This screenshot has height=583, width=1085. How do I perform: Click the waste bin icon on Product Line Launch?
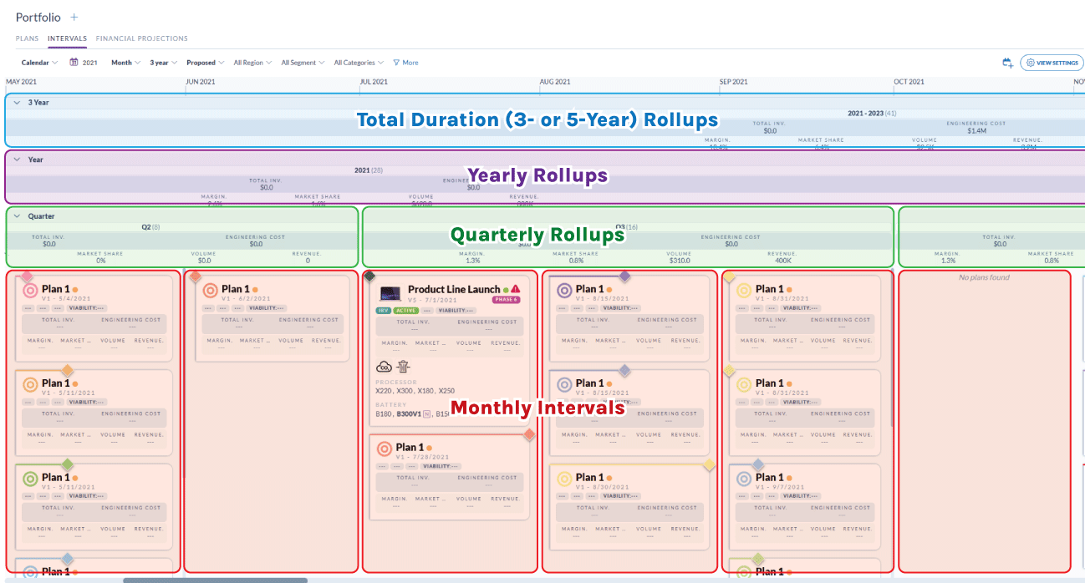pyautogui.click(x=403, y=366)
